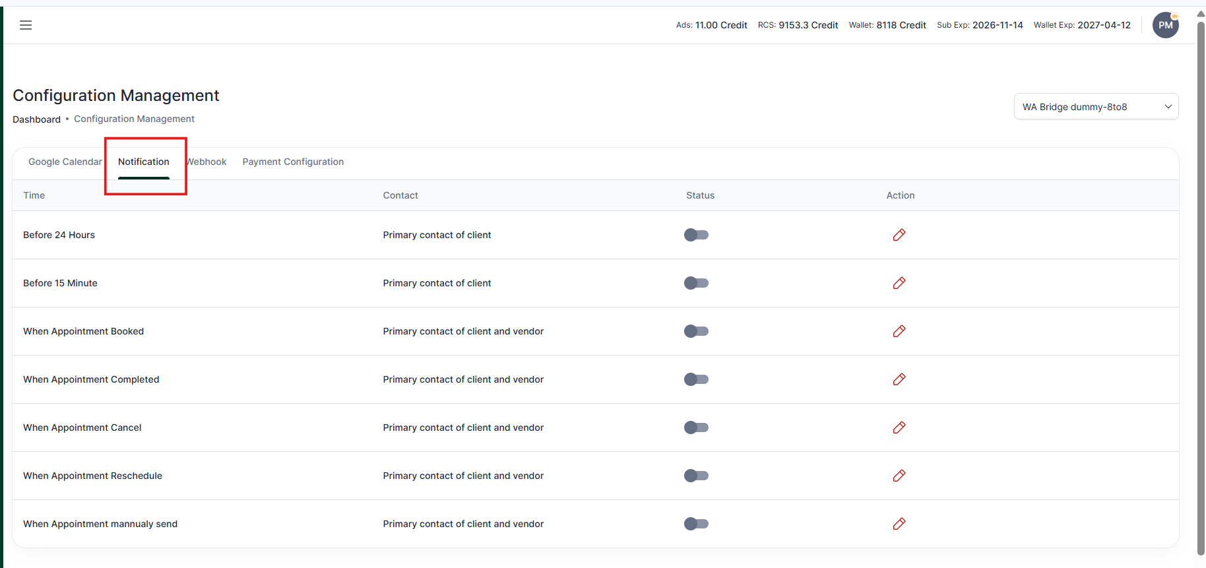The width and height of the screenshot is (1206, 568).
Task: Toggle status for When Appointment Booked
Action: [x=696, y=331]
